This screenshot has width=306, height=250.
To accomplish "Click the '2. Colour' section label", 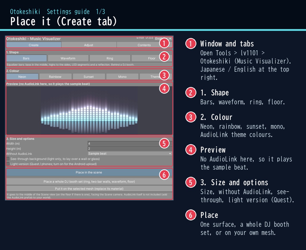I will (13, 71).
